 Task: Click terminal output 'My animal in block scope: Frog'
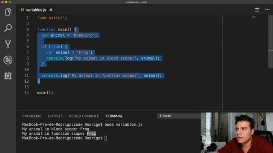pyautogui.click(x=55, y=129)
